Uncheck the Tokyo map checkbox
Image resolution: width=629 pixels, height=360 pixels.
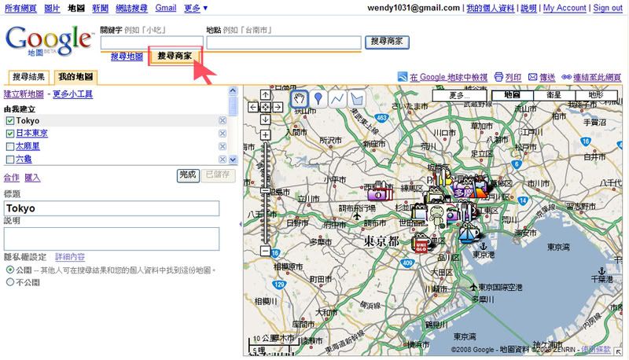click(x=9, y=120)
